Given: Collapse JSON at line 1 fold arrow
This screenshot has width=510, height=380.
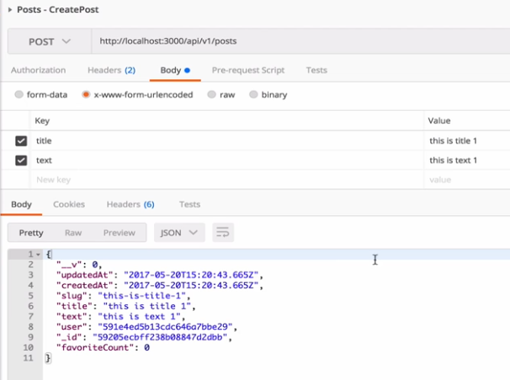Looking at the screenshot, I should tap(38, 254).
